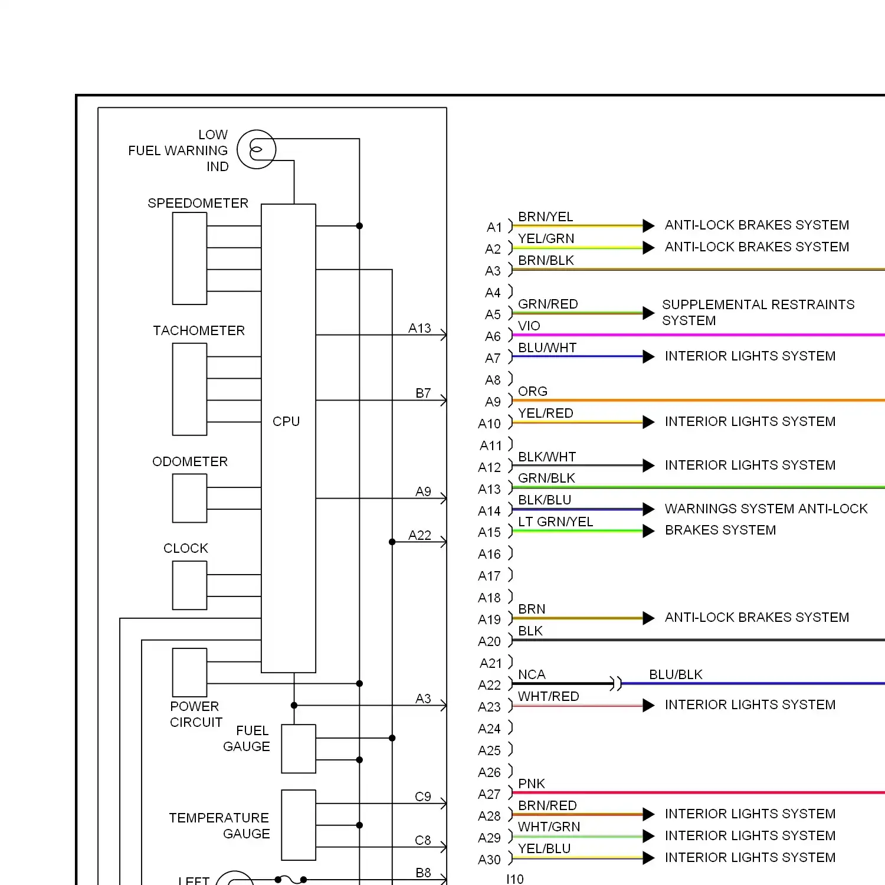Click the ODOMETER label
The width and height of the screenshot is (885, 885).
pyautogui.click(x=190, y=461)
